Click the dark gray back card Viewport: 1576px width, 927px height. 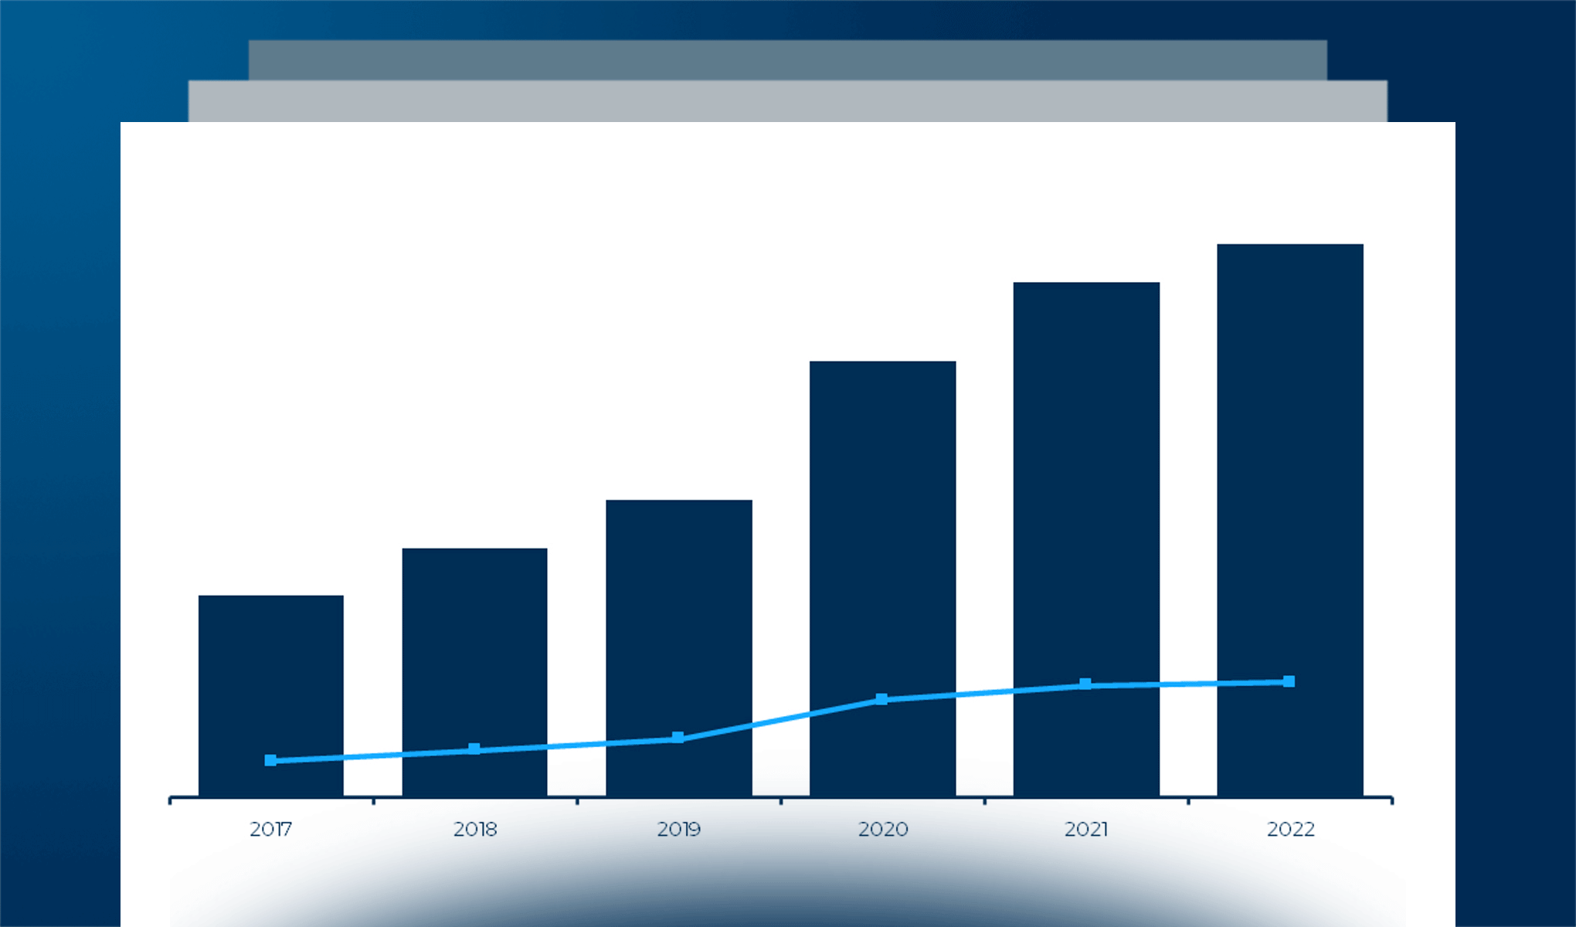(x=788, y=60)
